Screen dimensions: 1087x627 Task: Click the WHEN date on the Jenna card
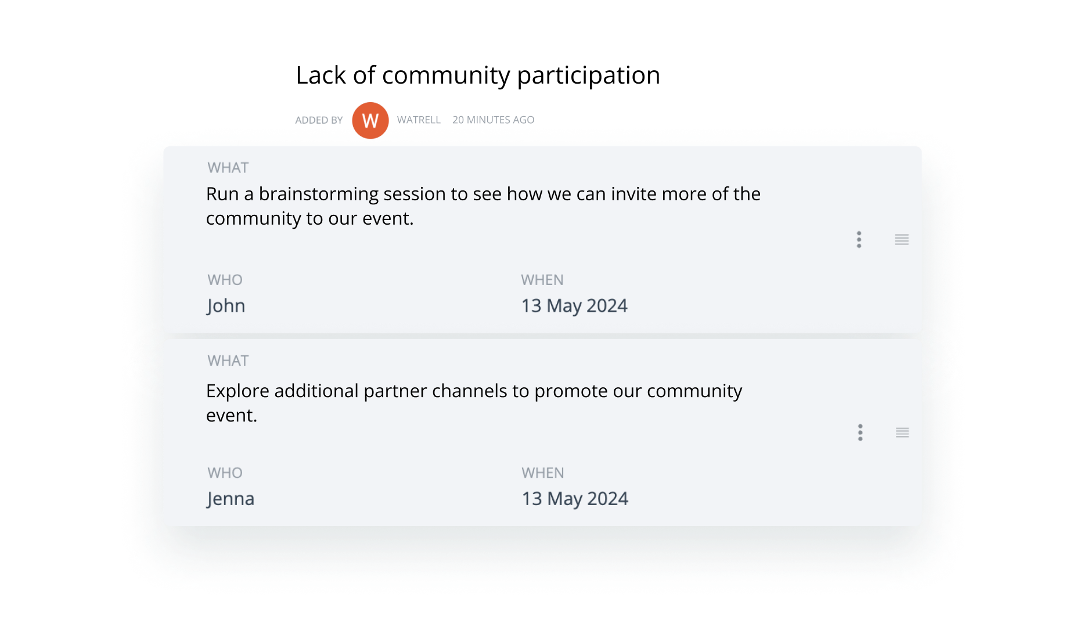point(574,498)
